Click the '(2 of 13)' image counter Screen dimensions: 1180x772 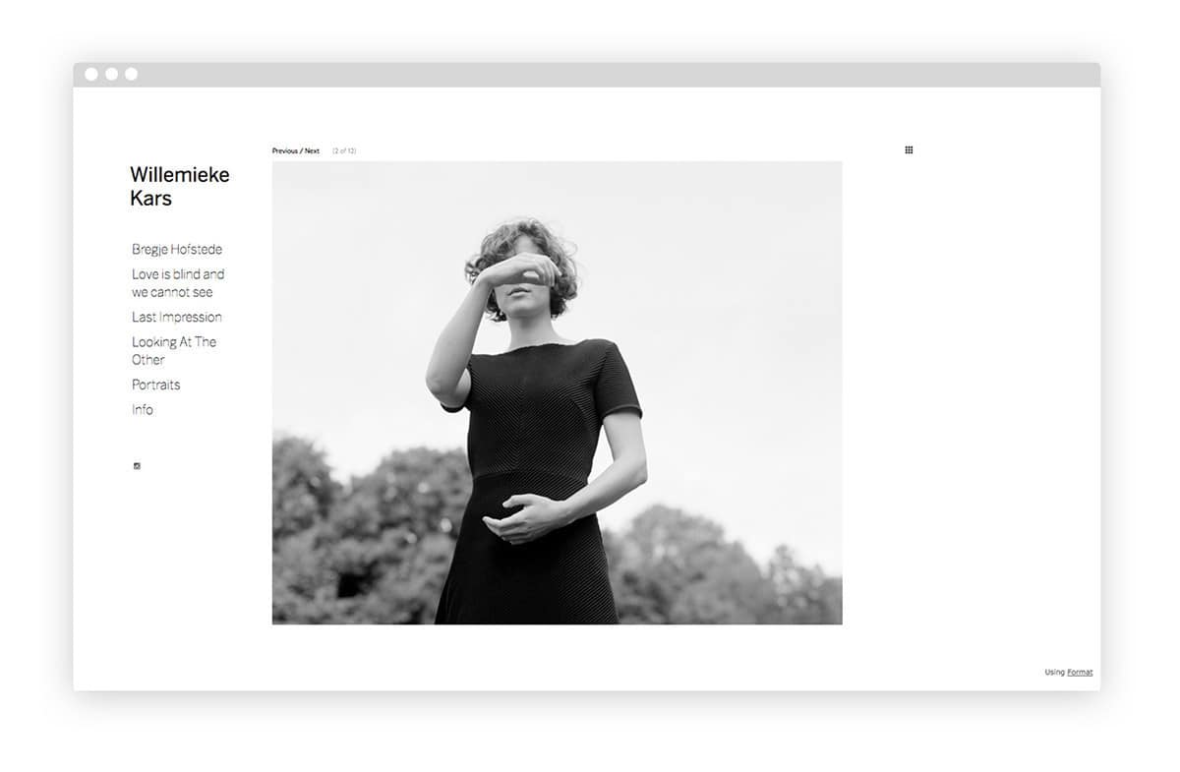344,151
